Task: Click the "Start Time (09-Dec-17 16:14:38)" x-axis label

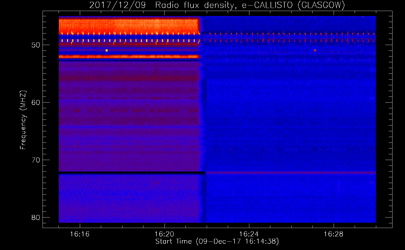Action: pos(217,241)
